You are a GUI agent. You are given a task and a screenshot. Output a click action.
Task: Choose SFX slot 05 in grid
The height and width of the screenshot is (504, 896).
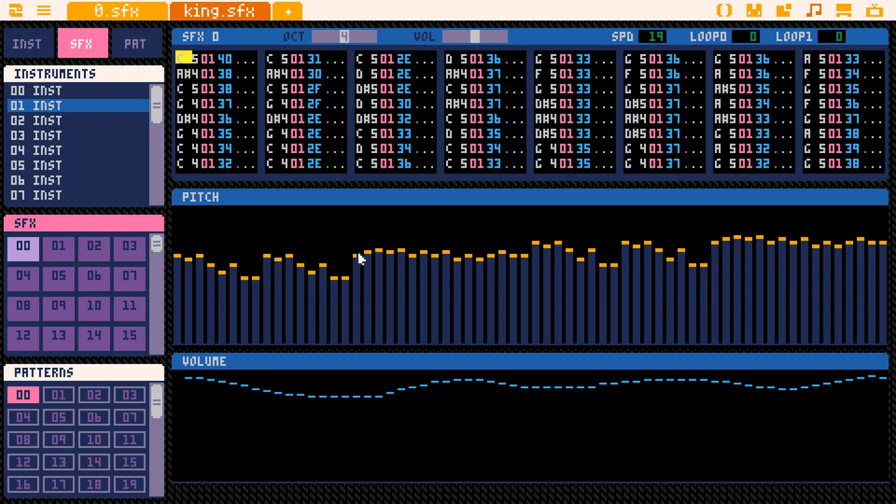59,276
